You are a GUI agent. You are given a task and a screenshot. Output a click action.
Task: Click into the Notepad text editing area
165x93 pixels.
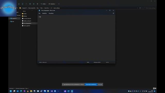coord(76,38)
